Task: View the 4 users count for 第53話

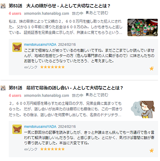Action: (15, 13)
